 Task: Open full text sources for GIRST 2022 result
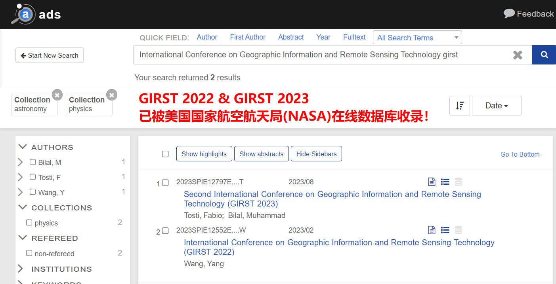coord(432,230)
